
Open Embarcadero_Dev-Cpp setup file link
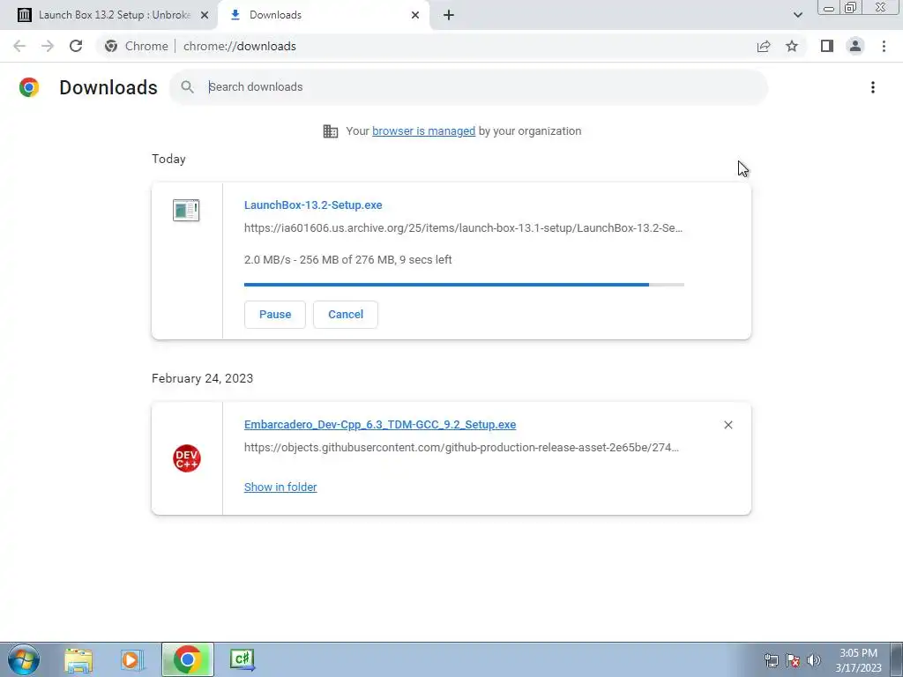(x=380, y=424)
